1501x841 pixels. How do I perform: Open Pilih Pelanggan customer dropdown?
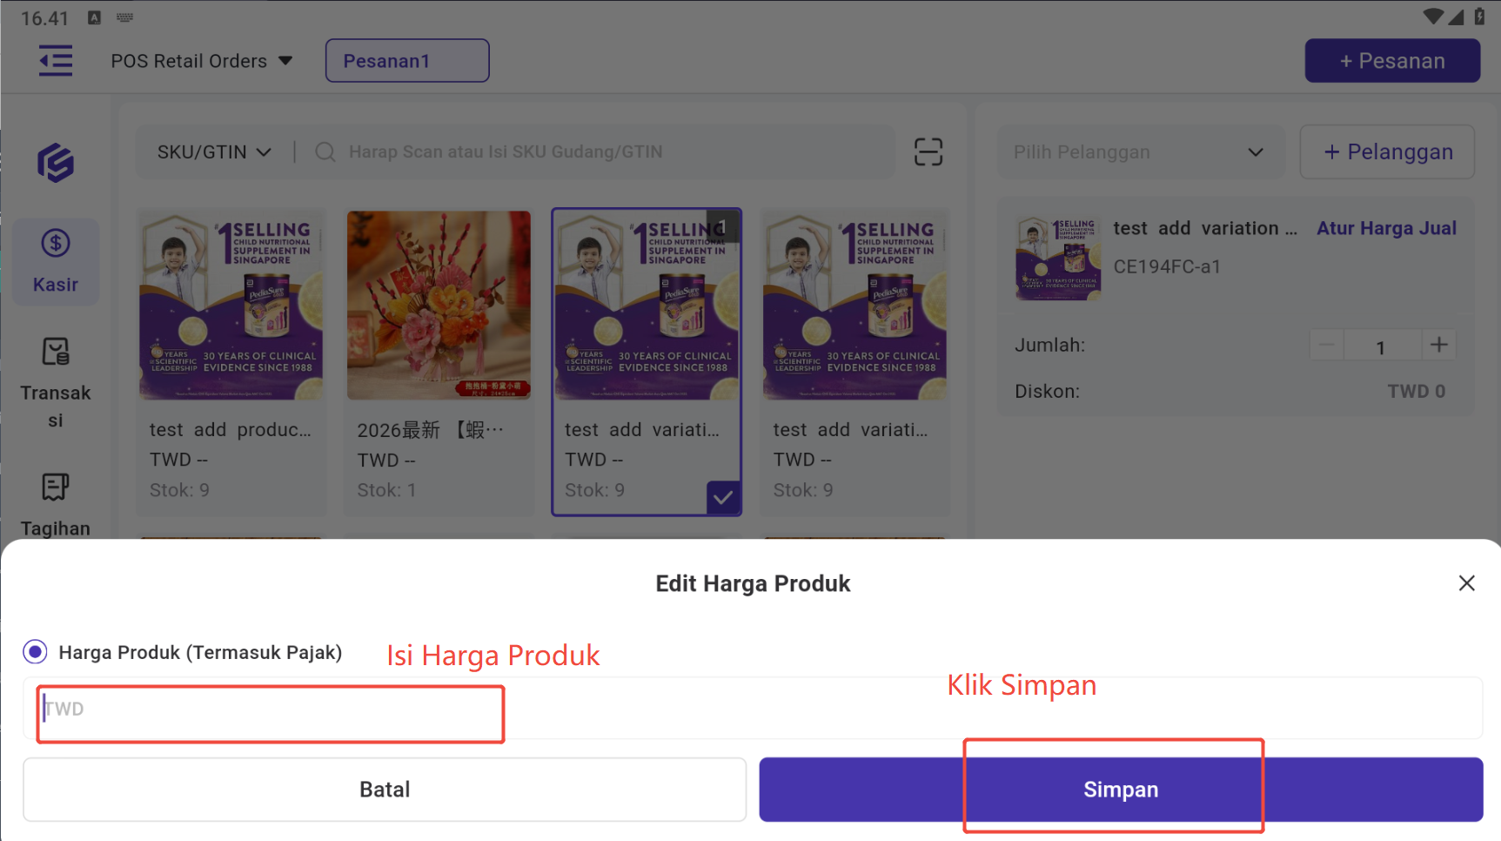point(1139,152)
